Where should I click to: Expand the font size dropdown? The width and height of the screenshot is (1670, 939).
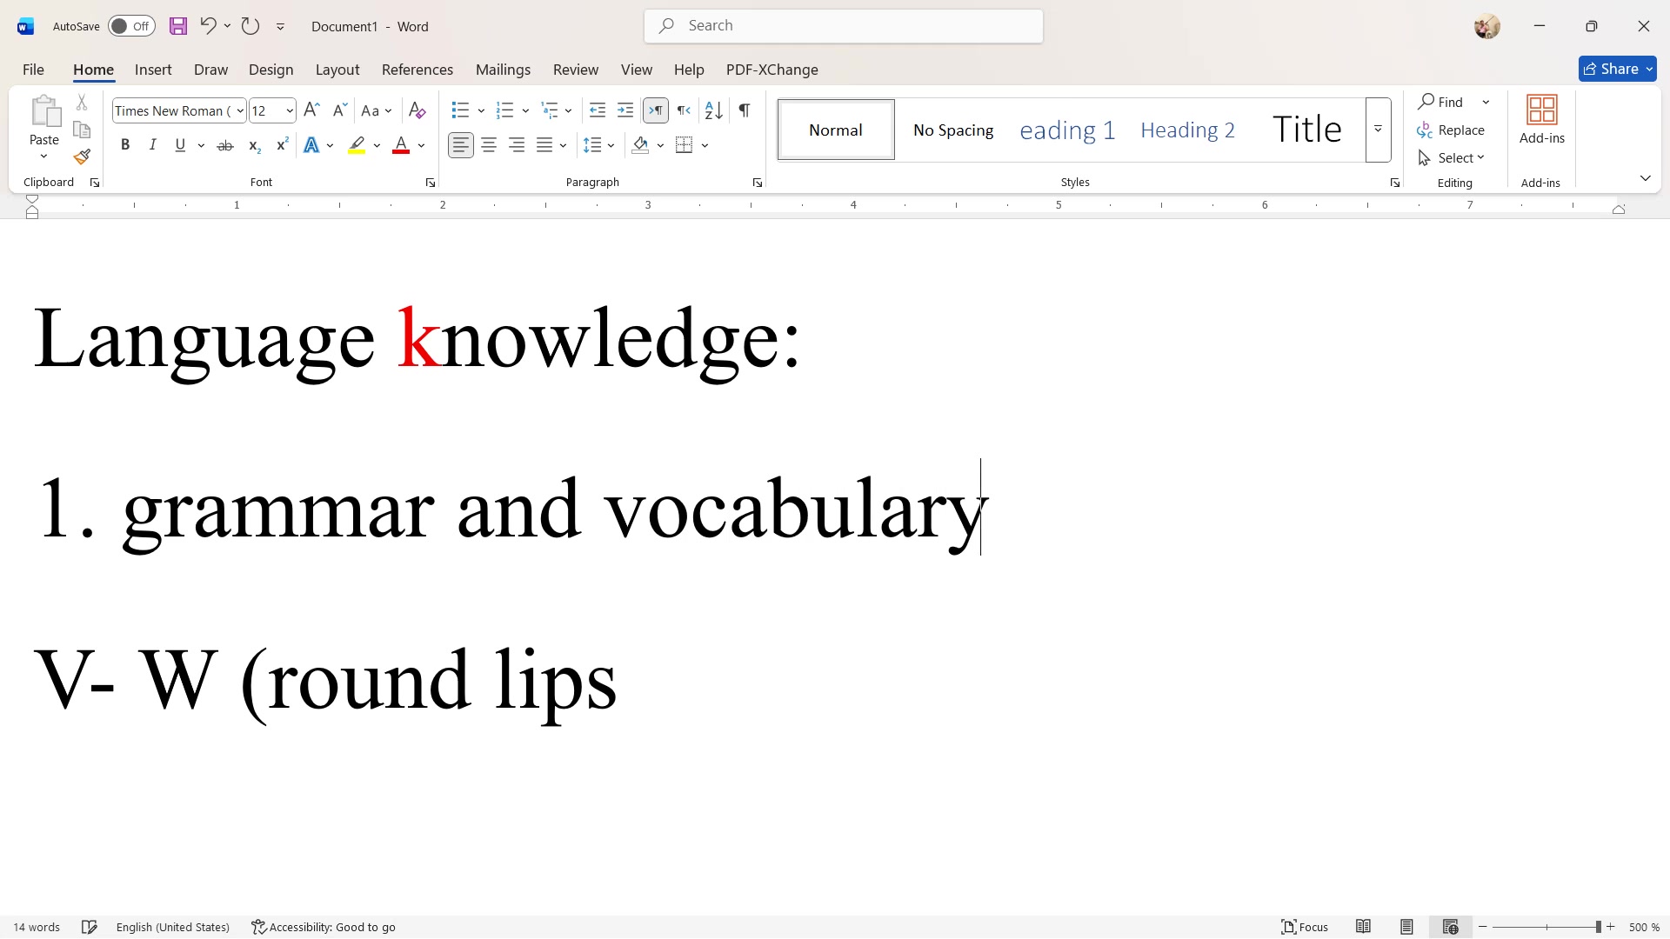click(290, 110)
